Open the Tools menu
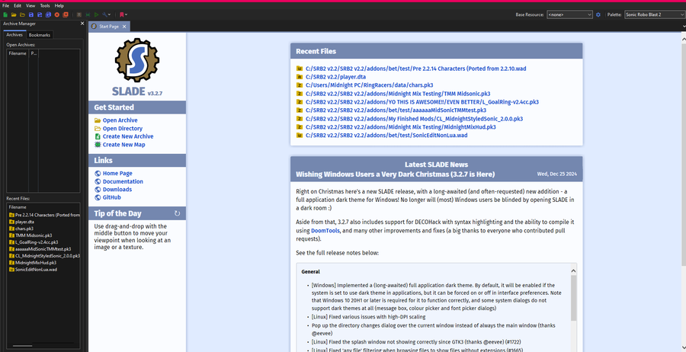This screenshot has height=352, width=686. click(x=45, y=5)
